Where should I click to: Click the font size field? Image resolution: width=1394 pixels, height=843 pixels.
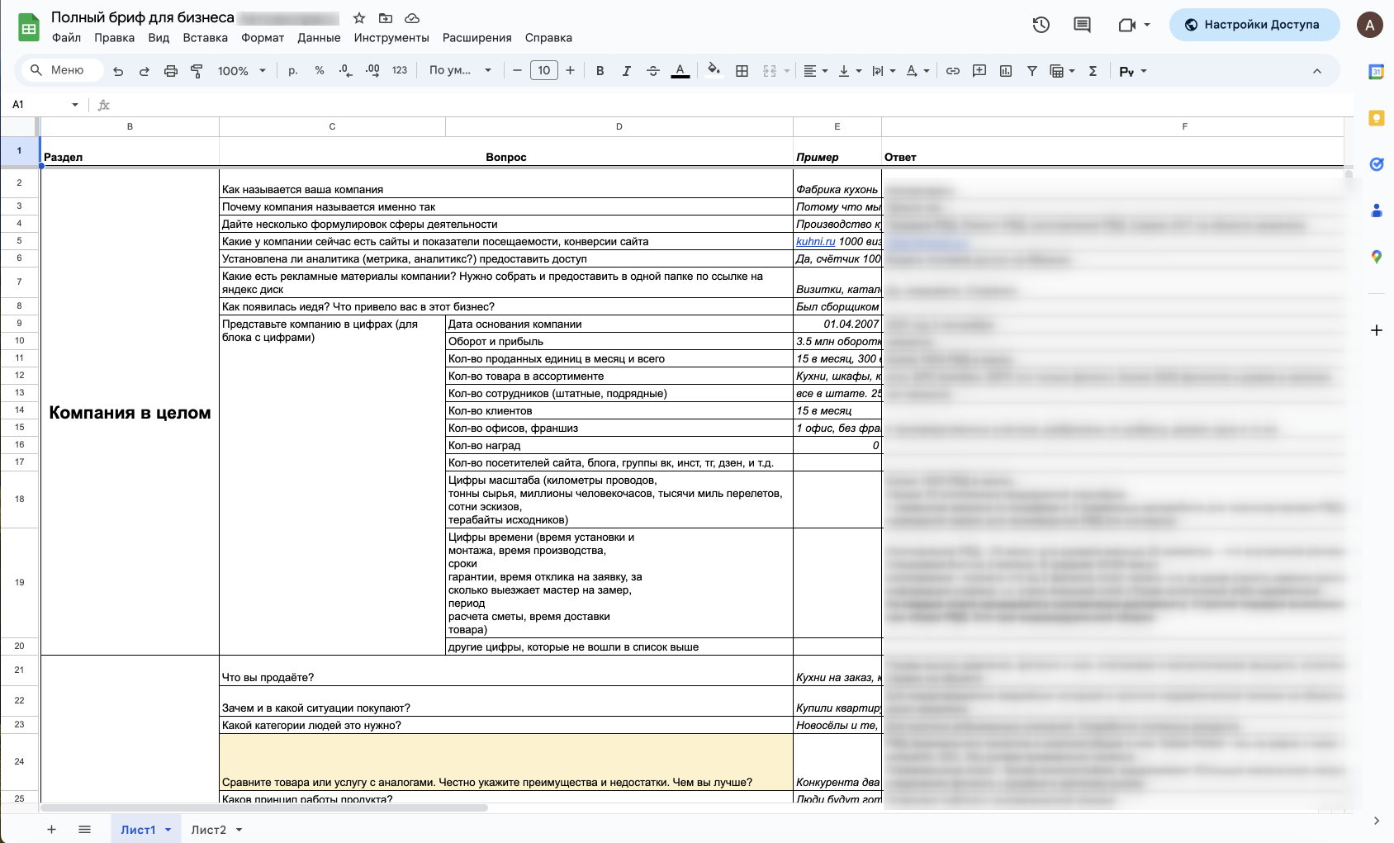[x=543, y=71]
